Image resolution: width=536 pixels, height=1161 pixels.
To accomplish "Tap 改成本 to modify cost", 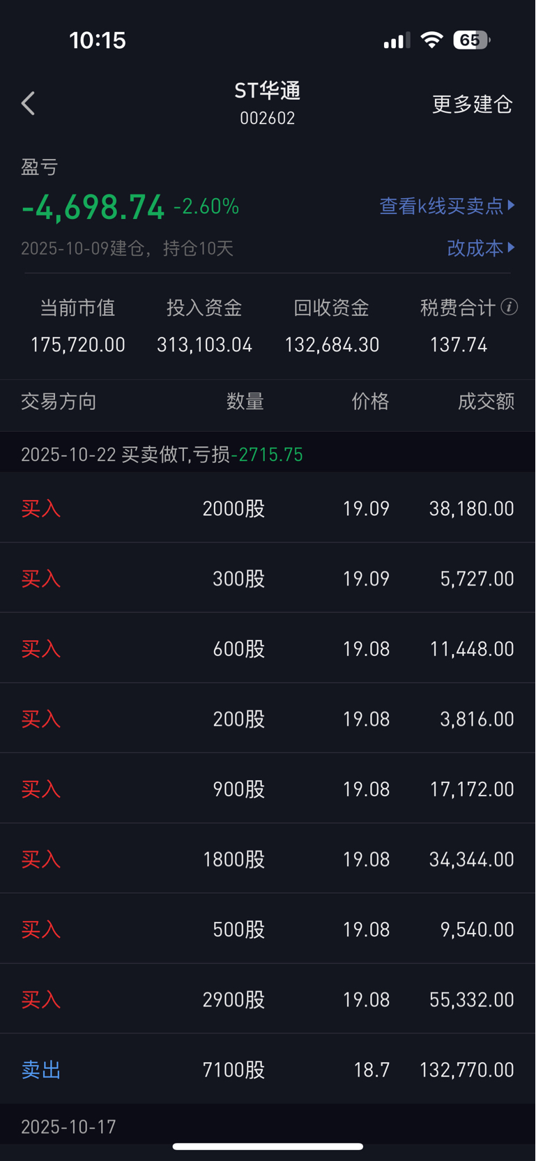I will coord(480,248).
